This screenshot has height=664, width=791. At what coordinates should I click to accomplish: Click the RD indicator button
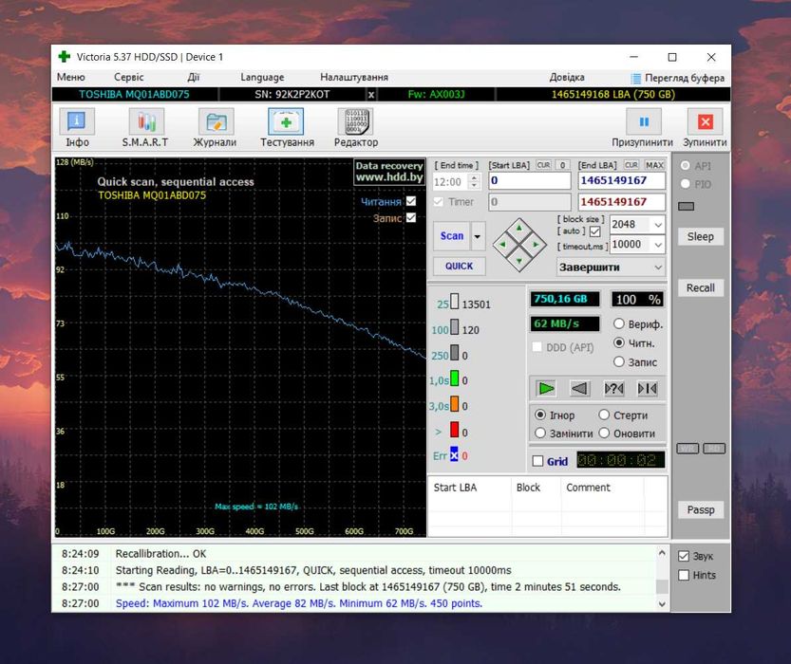(x=714, y=449)
